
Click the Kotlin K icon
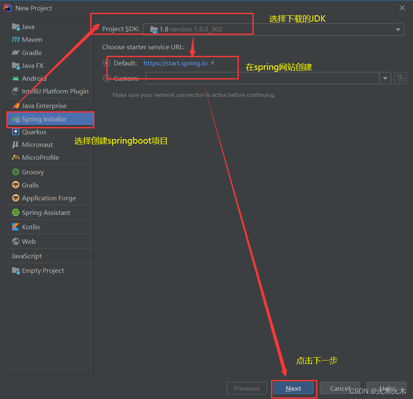(x=16, y=227)
